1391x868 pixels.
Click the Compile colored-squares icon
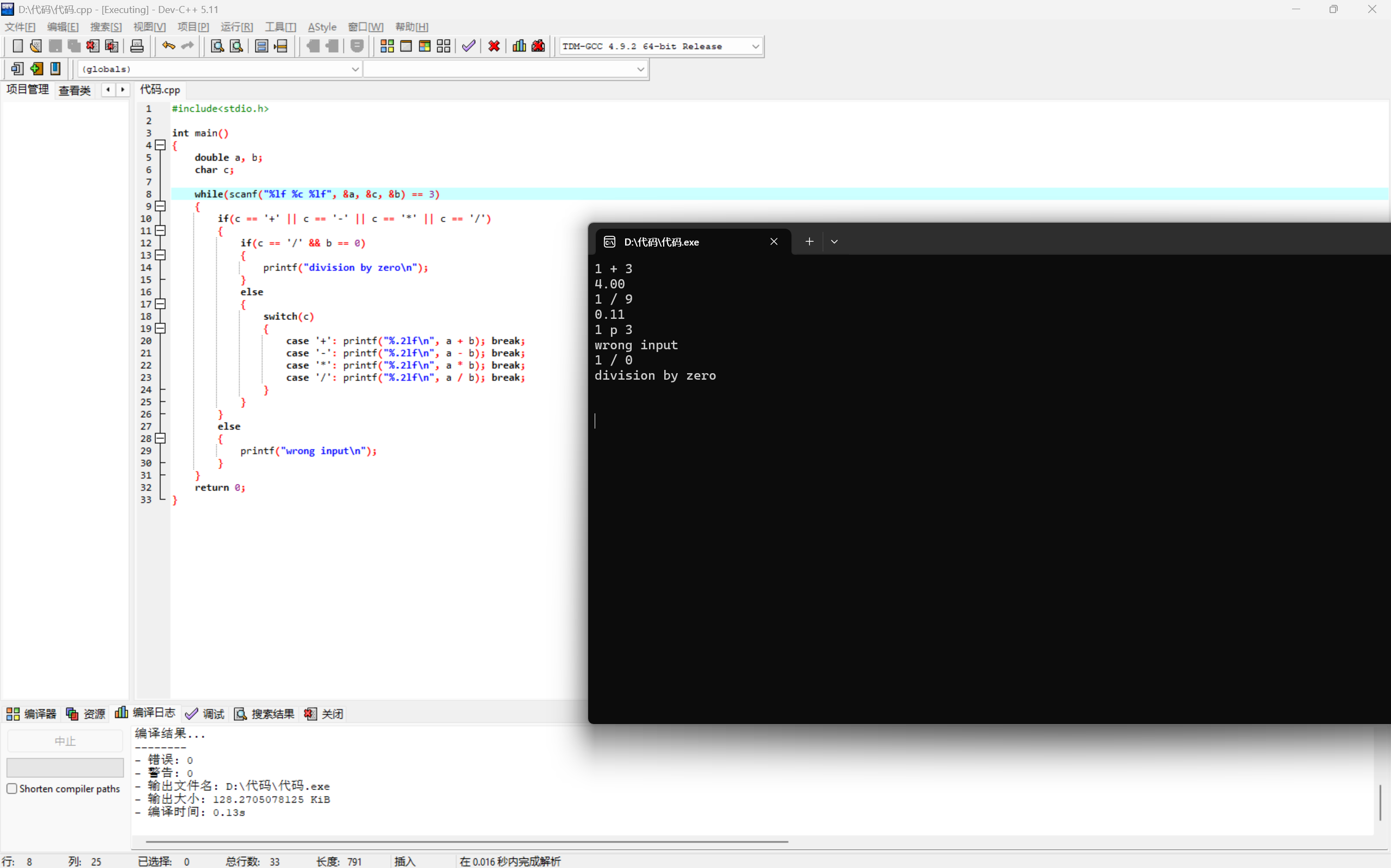click(387, 46)
